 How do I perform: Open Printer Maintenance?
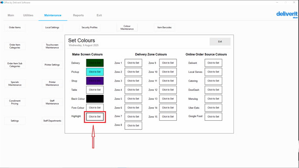[x=52, y=83]
